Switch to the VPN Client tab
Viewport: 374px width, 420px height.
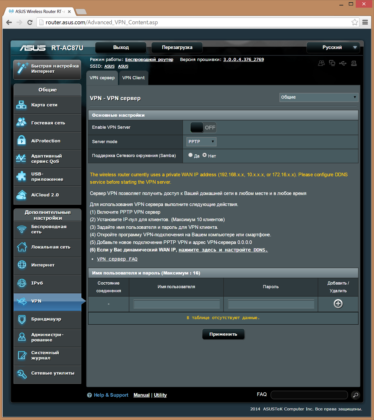coord(133,78)
